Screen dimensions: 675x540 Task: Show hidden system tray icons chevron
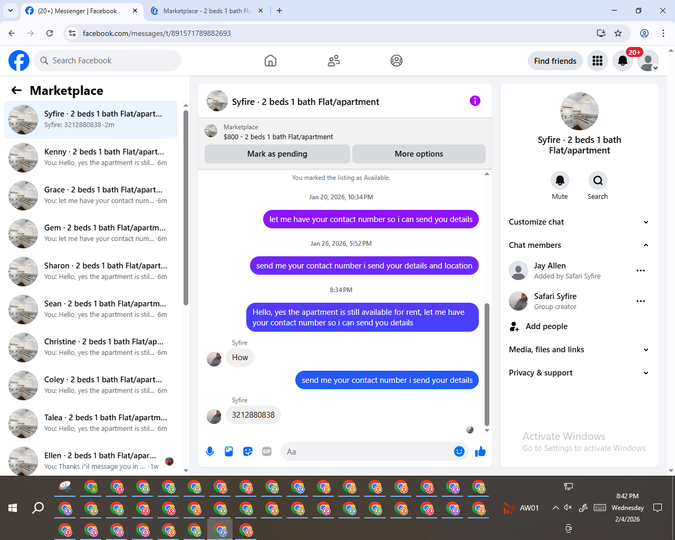click(555, 508)
